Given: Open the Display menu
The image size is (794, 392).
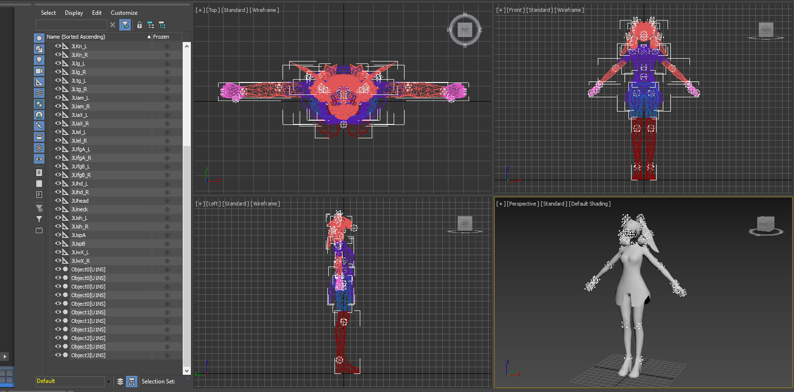Looking at the screenshot, I should (x=74, y=13).
